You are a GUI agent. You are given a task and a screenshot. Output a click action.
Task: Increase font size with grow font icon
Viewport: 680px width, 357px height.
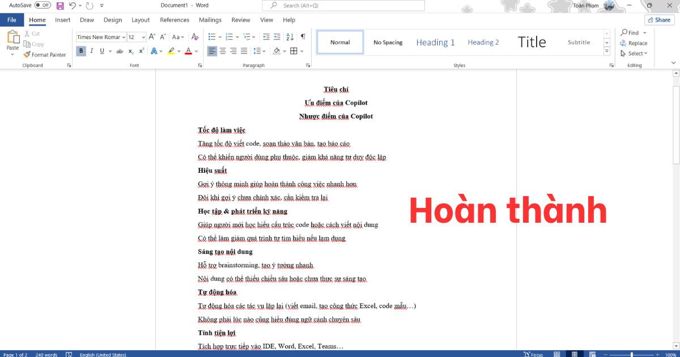[152, 37]
